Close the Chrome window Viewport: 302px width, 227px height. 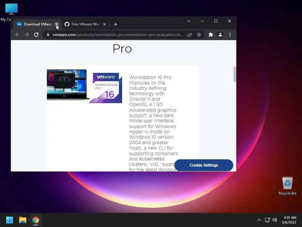tap(229, 21)
